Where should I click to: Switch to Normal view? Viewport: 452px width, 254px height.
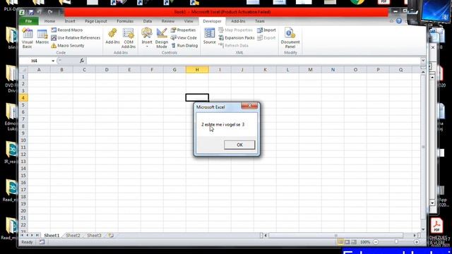pyautogui.click(x=340, y=242)
